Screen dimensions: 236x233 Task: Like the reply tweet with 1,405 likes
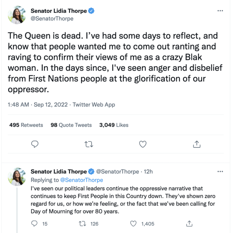[x=134, y=224]
